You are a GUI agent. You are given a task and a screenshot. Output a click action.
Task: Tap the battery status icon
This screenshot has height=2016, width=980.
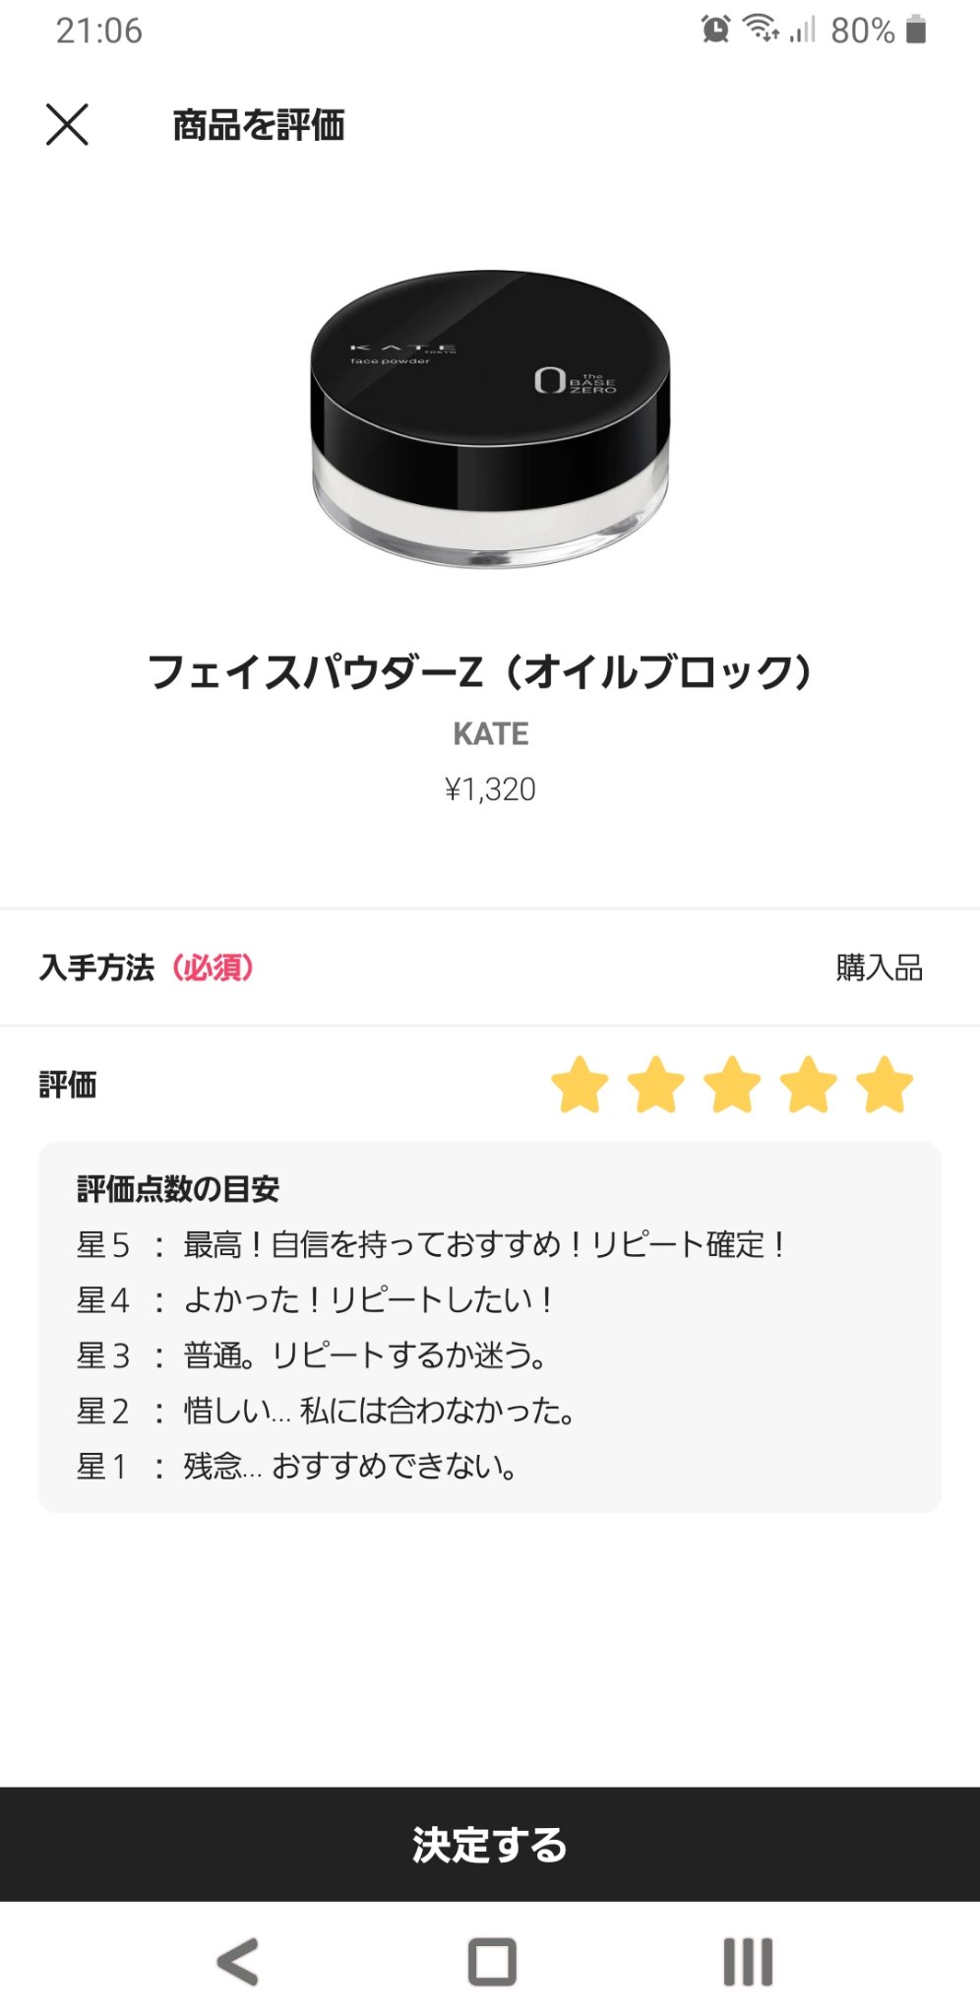tap(916, 30)
